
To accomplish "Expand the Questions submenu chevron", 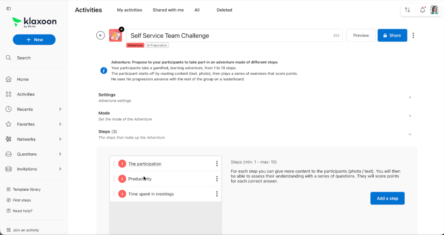I will [60, 154].
